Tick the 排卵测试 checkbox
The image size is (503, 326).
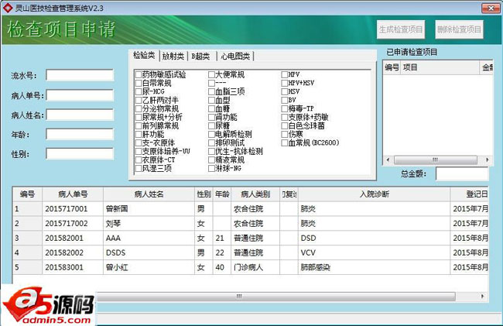pyautogui.click(x=211, y=142)
